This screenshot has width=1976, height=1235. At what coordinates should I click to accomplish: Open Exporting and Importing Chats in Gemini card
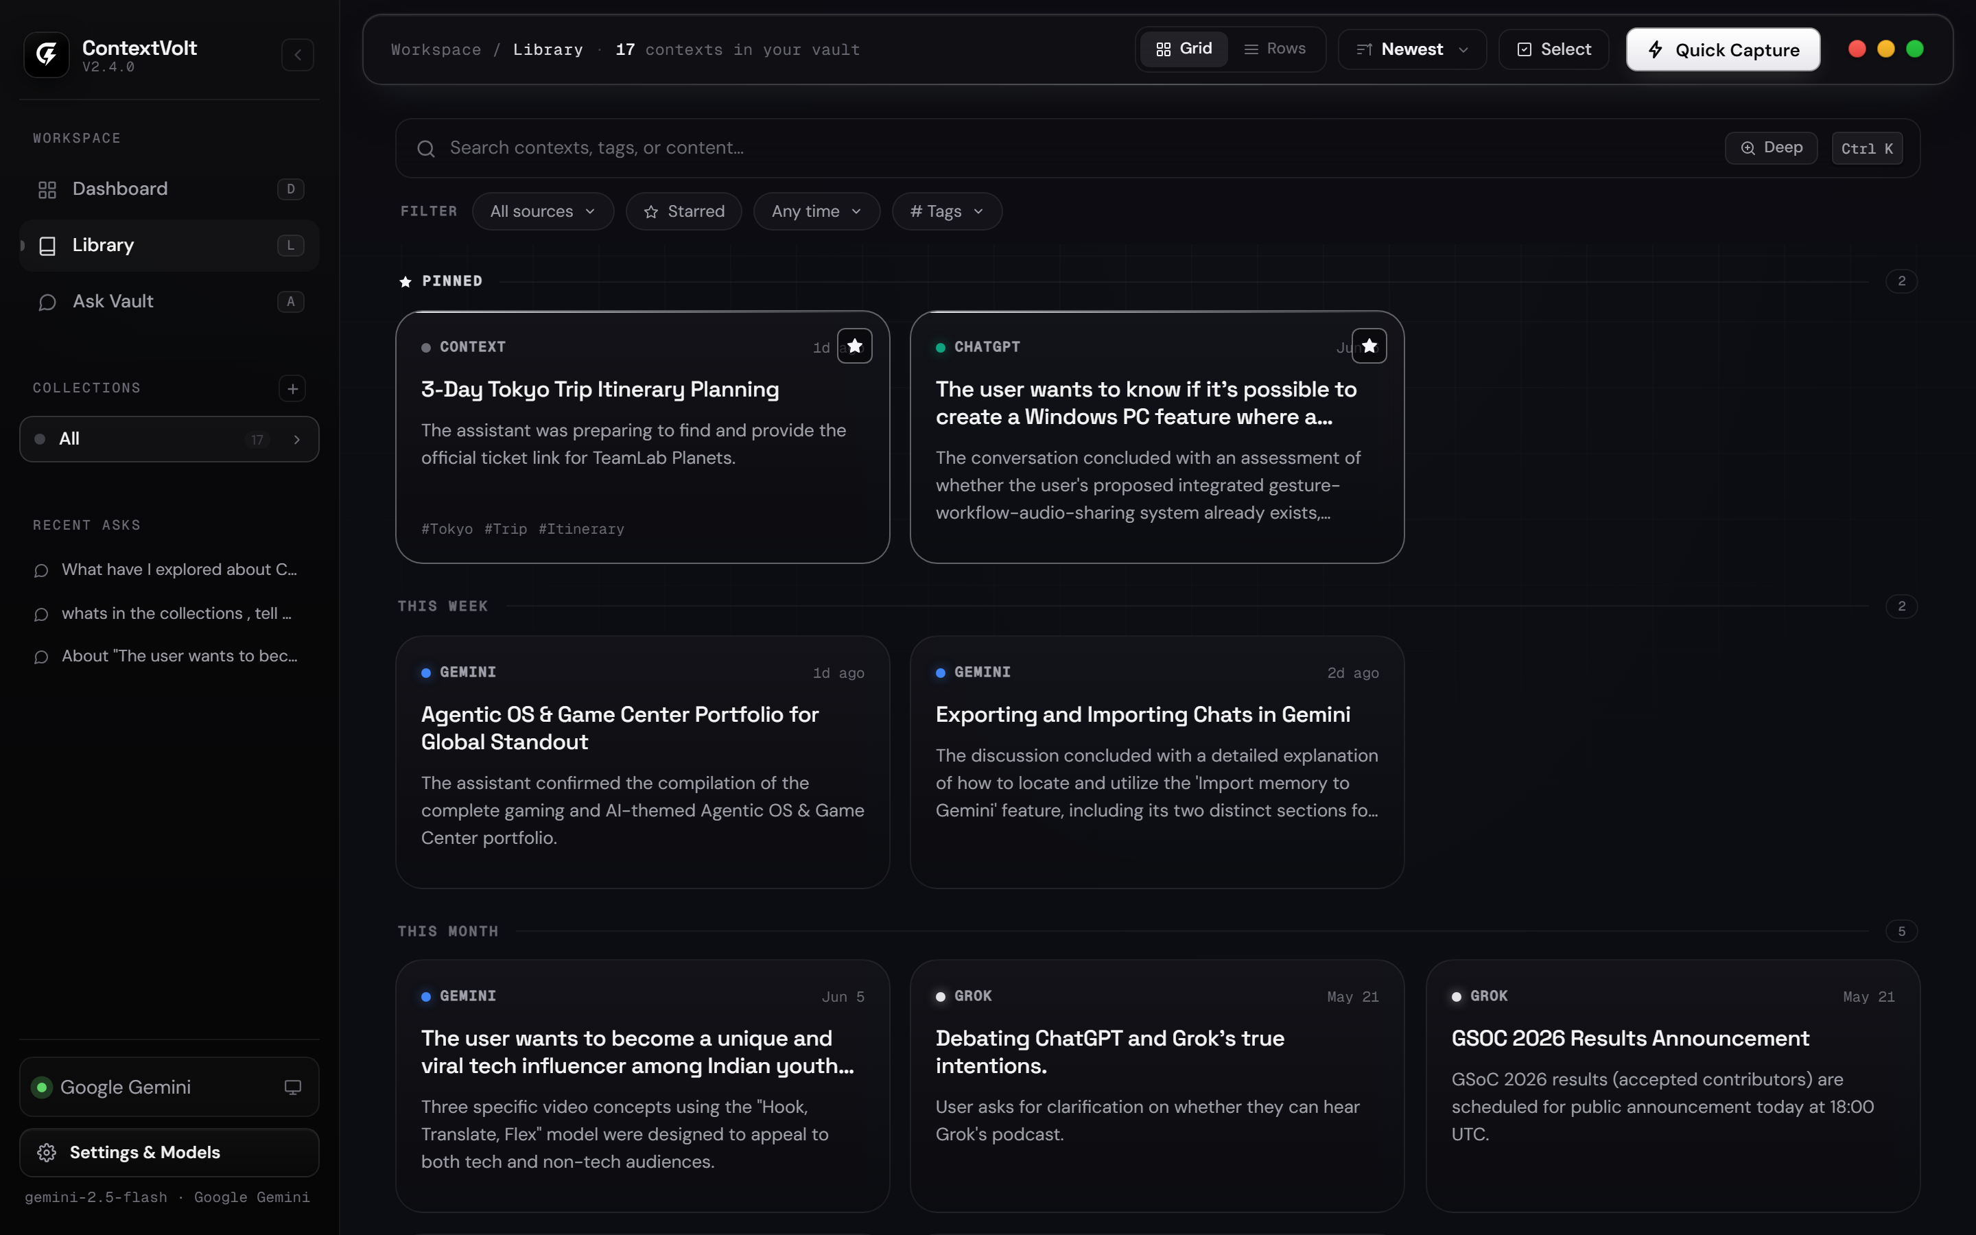(x=1157, y=762)
